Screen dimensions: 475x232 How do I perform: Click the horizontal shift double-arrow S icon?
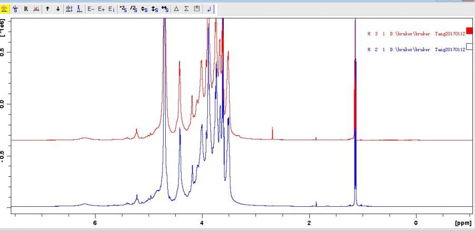click(165, 9)
